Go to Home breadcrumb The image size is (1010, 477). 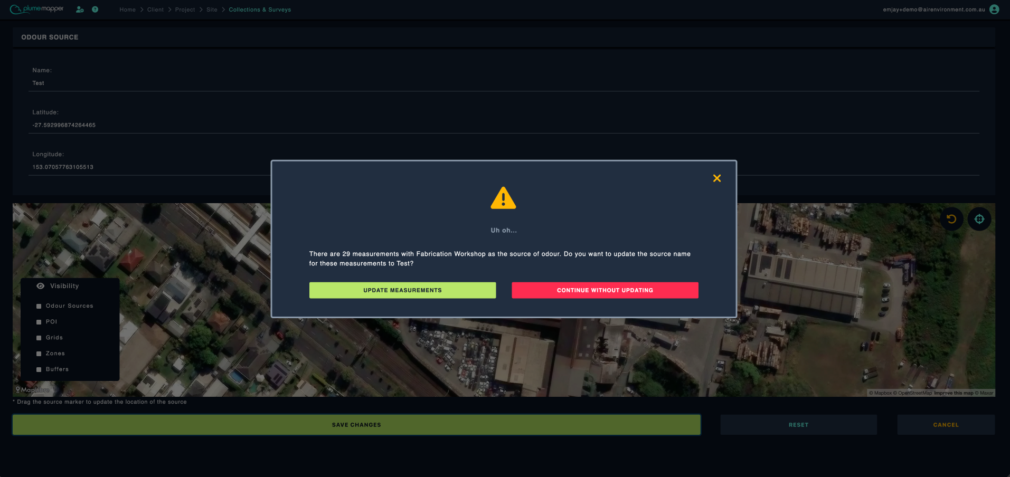pos(127,9)
